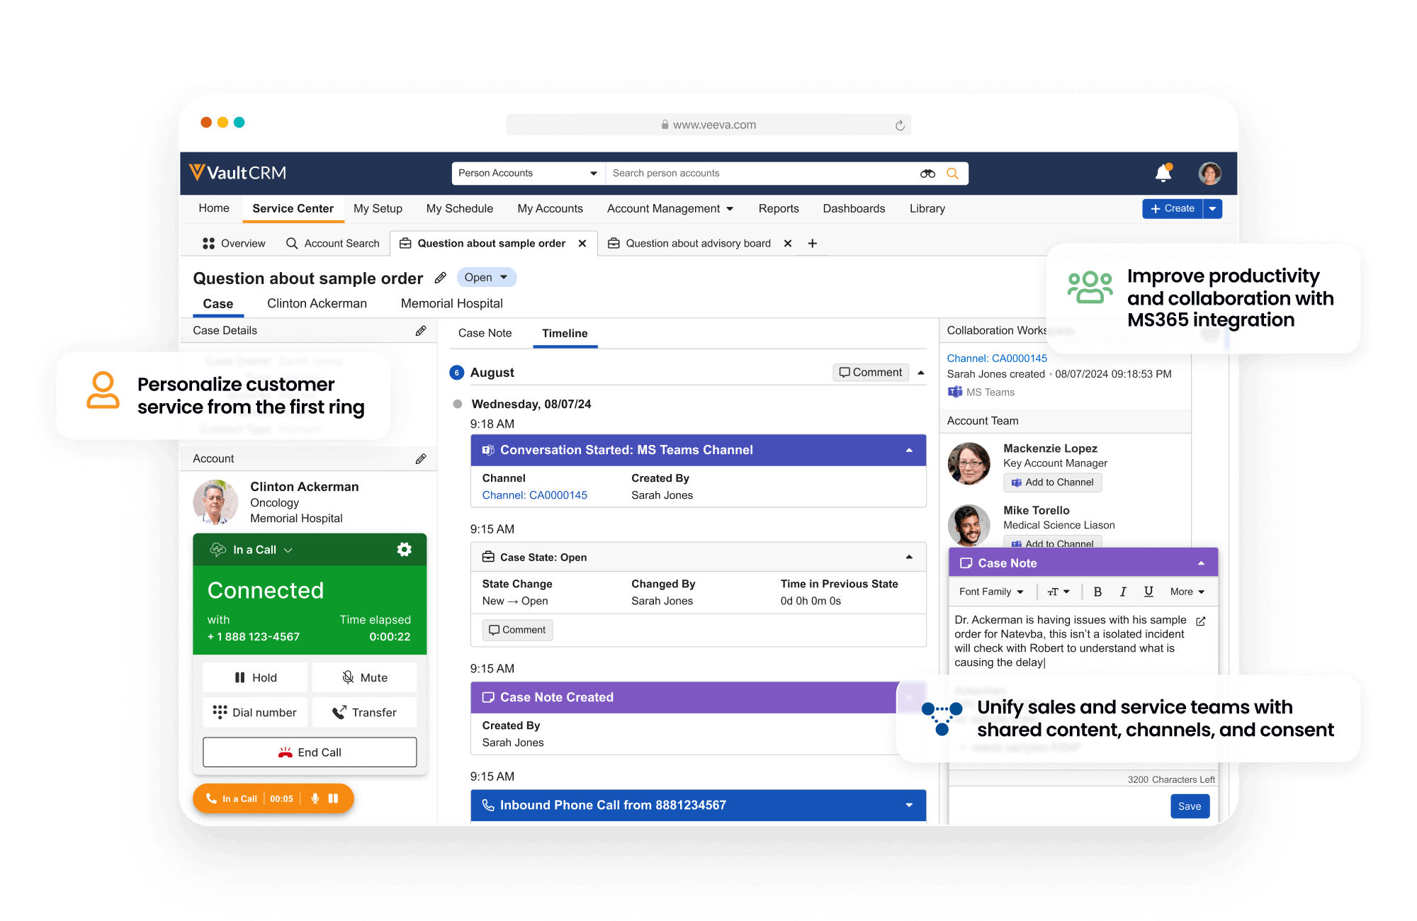The width and height of the screenshot is (1417, 921).
Task: Click the binoculars advanced search icon
Action: tap(927, 174)
